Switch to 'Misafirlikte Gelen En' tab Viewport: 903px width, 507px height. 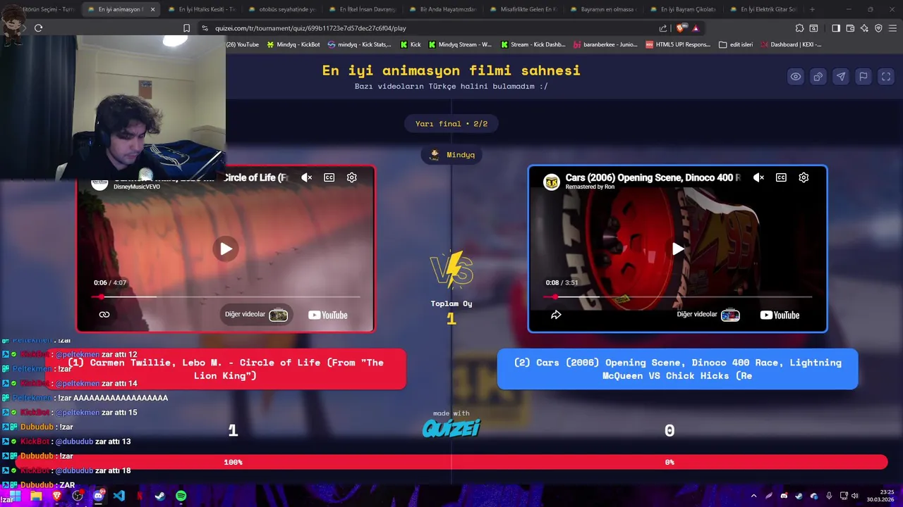point(524,9)
